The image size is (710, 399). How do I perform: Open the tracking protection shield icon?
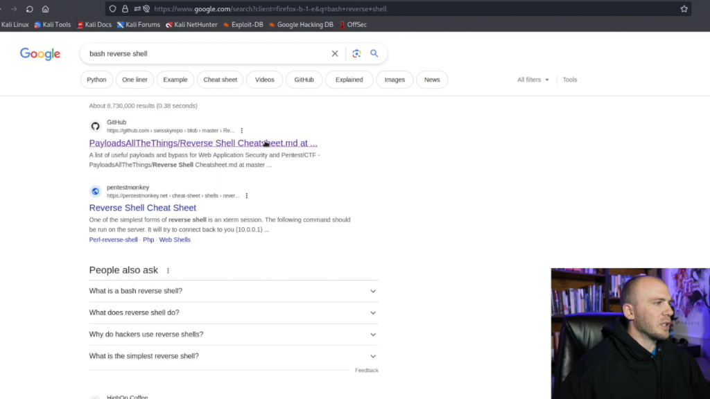click(x=113, y=8)
